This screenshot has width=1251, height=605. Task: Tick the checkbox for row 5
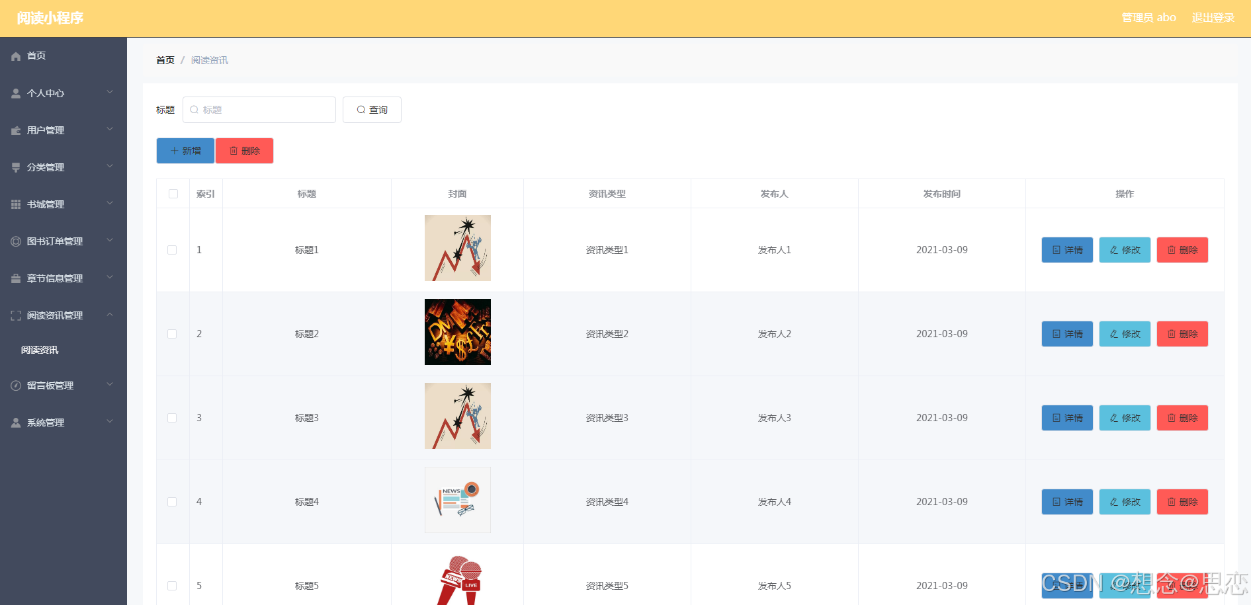coord(172,586)
